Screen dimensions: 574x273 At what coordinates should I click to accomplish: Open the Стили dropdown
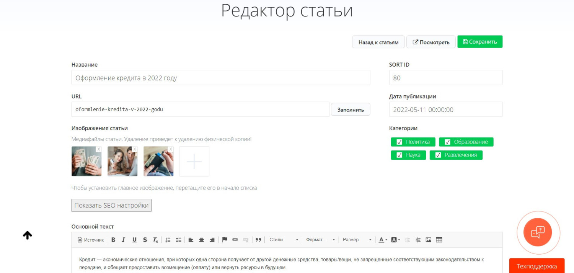(283, 240)
